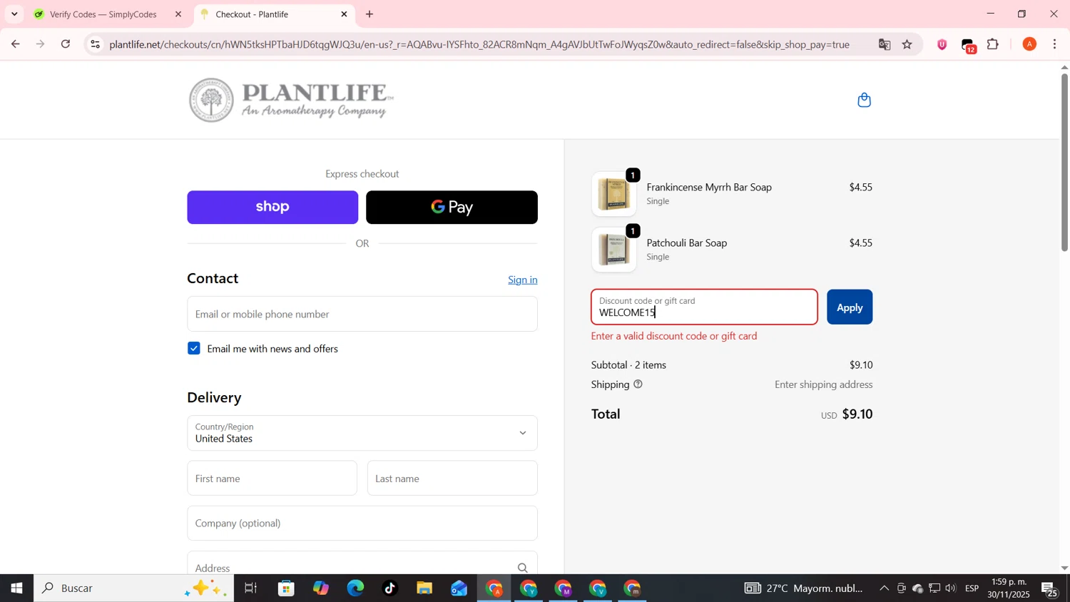This screenshot has height=602, width=1070.
Task: Open the tab search dropdown arrow
Action: (14, 14)
